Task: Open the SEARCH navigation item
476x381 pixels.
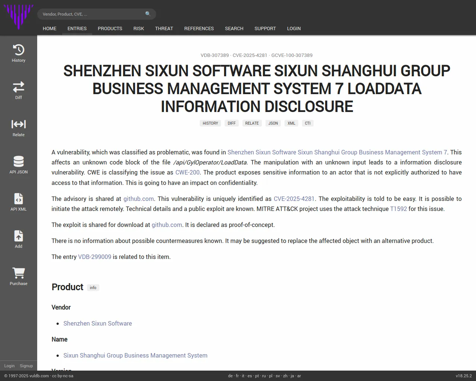Action: (x=234, y=29)
